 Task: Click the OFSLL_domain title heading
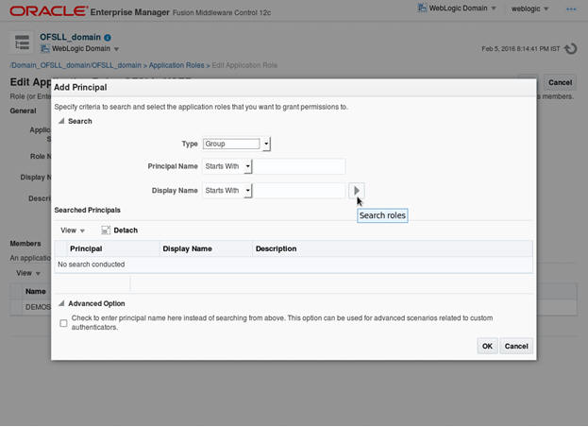coord(70,37)
